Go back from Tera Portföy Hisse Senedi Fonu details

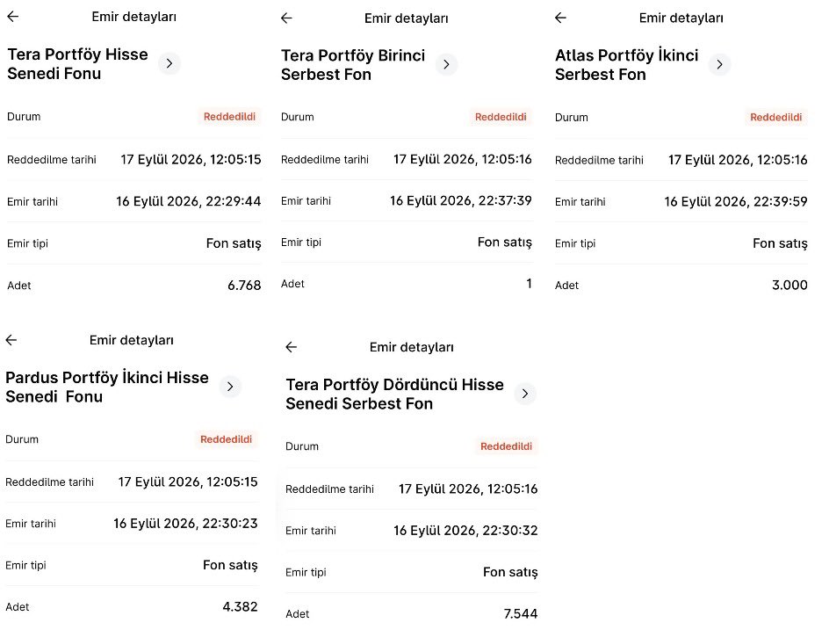13,17
